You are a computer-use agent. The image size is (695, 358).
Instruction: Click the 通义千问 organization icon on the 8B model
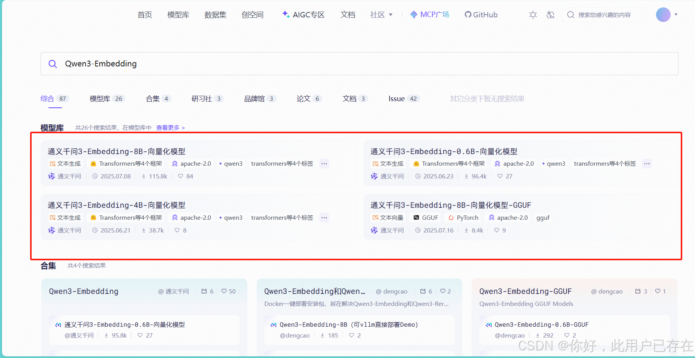tap(51, 176)
